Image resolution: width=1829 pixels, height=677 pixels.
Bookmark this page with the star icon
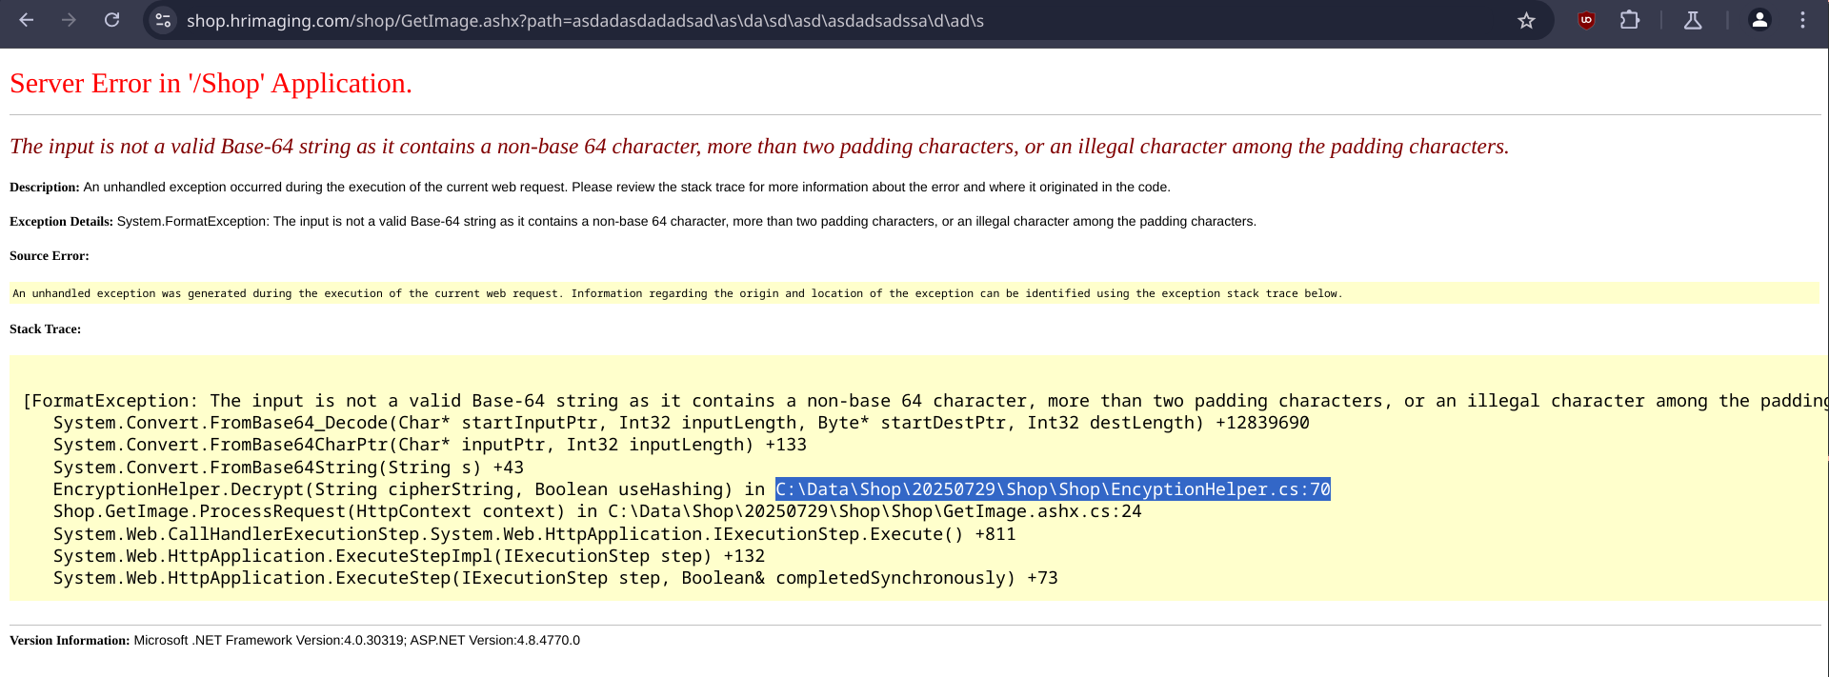[x=1526, y=20]
